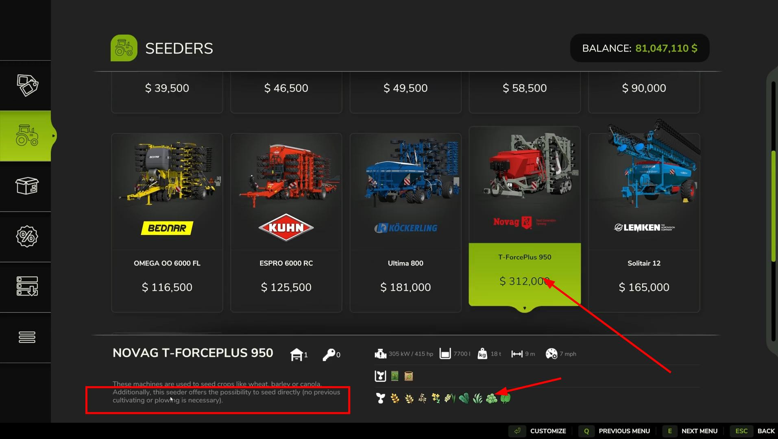Open the package box sidebar category
778x439 pixels.
click(27, 186)
